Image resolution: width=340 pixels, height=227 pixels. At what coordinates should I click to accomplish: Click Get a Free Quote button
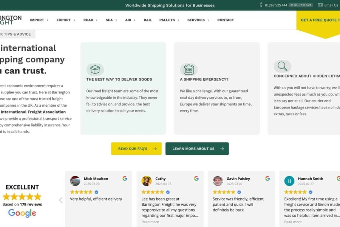pyautogui.click(x=318, y=20)
